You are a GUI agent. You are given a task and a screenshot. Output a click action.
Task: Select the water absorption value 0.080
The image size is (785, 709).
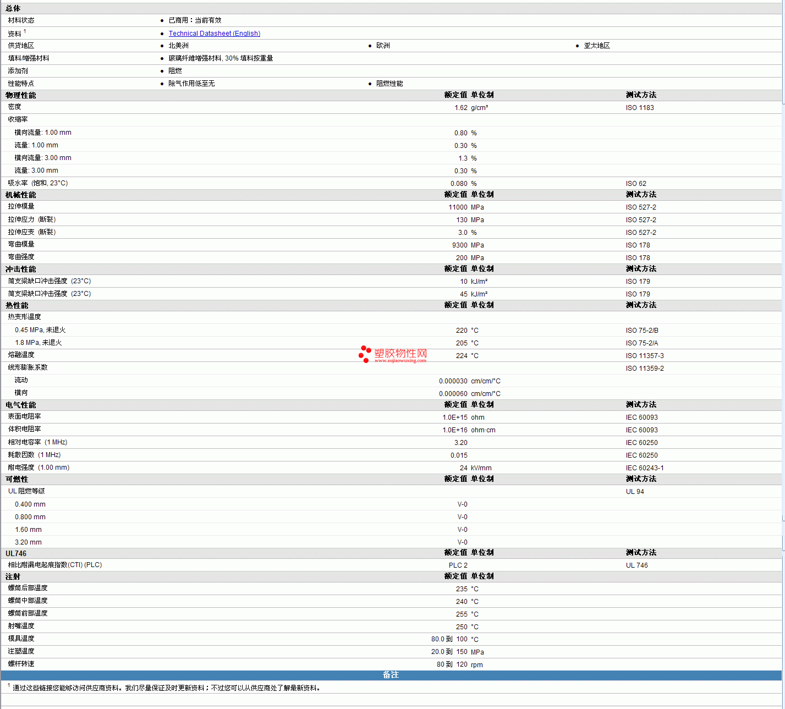click(459, 184)
